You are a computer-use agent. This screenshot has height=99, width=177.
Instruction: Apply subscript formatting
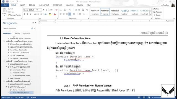pyautogui.click(x=38, y=14)
